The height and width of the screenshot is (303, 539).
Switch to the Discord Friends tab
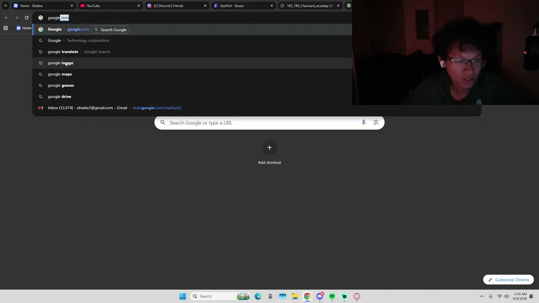tap(176, 6)
